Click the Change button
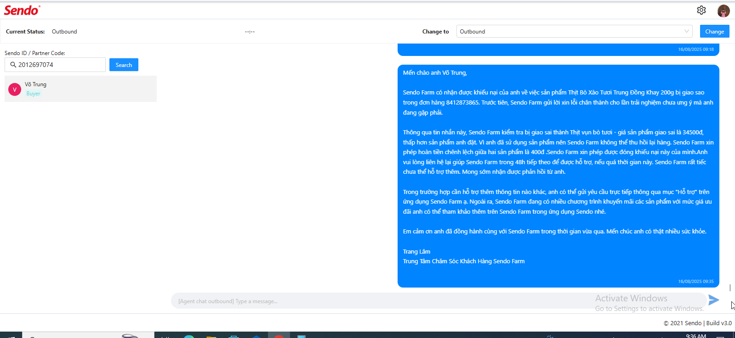Screen dimensions: 735x338 click(x=714, y=31)
